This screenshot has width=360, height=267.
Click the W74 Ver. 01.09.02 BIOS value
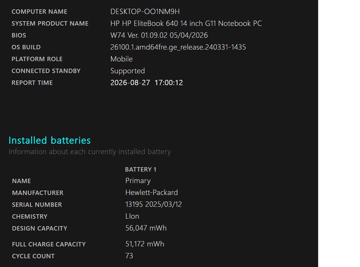pos(159,35)
